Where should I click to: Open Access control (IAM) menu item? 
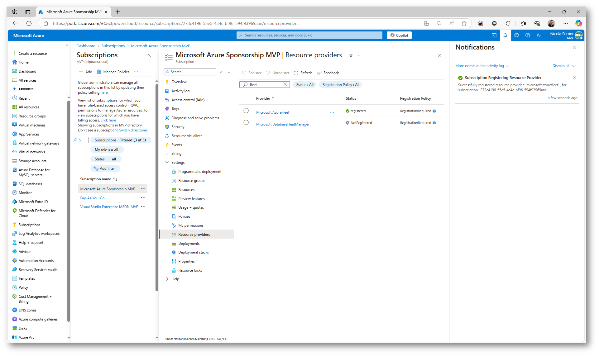(x=188, y=100)
